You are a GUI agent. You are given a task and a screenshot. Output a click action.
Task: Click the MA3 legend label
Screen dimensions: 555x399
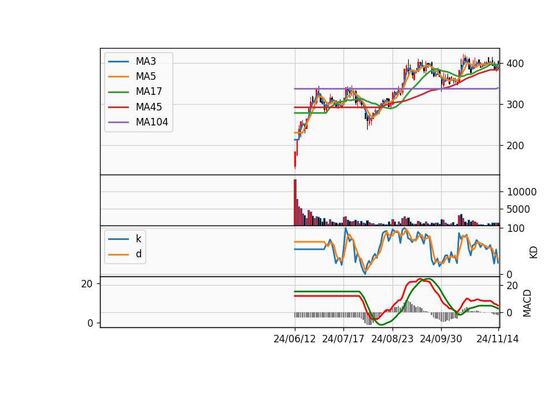(146, 61)
